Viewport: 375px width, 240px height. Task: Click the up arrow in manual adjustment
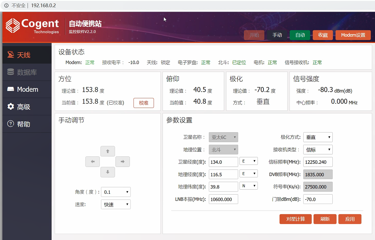(108, 151)
